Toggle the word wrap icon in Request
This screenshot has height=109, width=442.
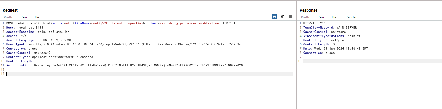coord(275,17)
